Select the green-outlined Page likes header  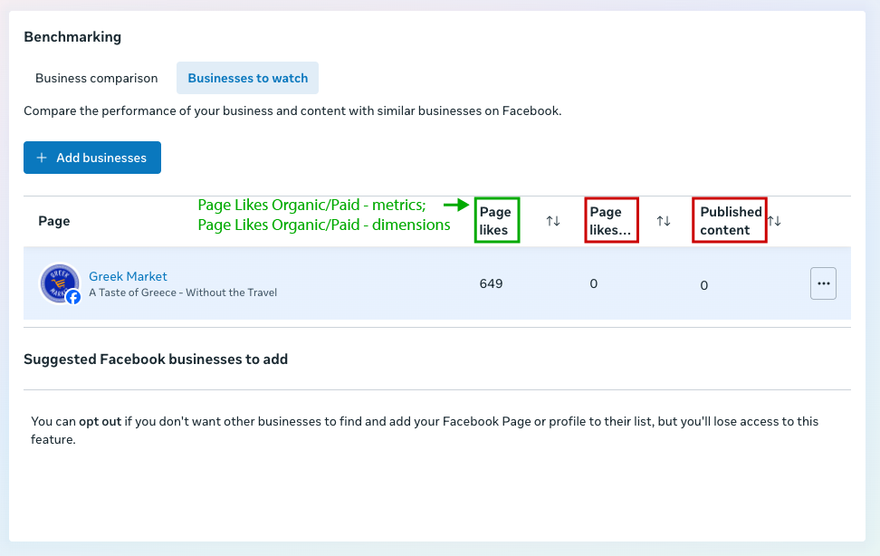coord(496,221)
